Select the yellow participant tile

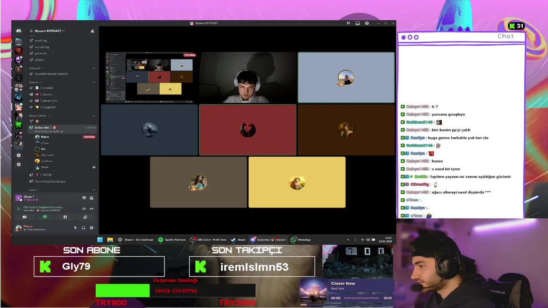pos(297,182)
